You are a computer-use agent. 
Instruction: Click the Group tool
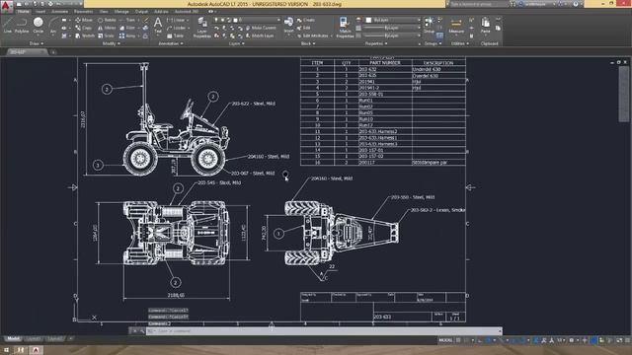[x=429, y=25]
